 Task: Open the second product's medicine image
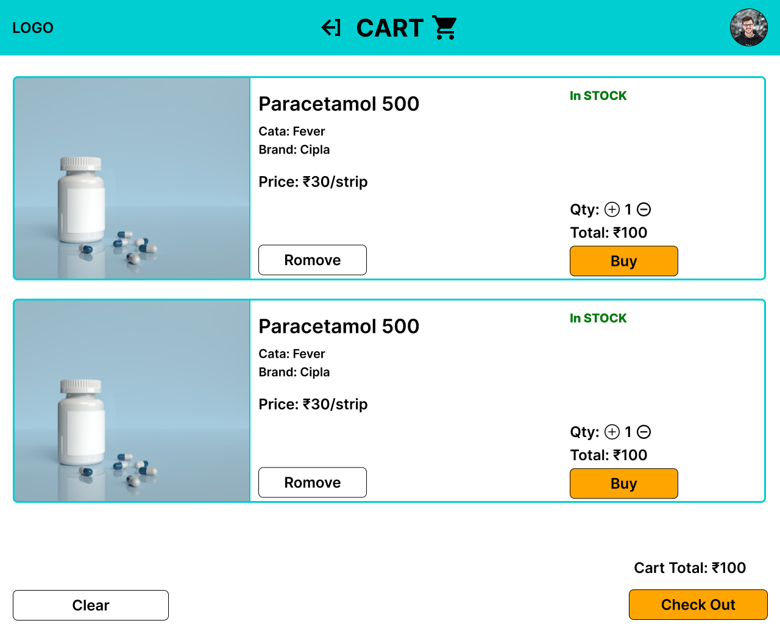(x=132, y=401)
